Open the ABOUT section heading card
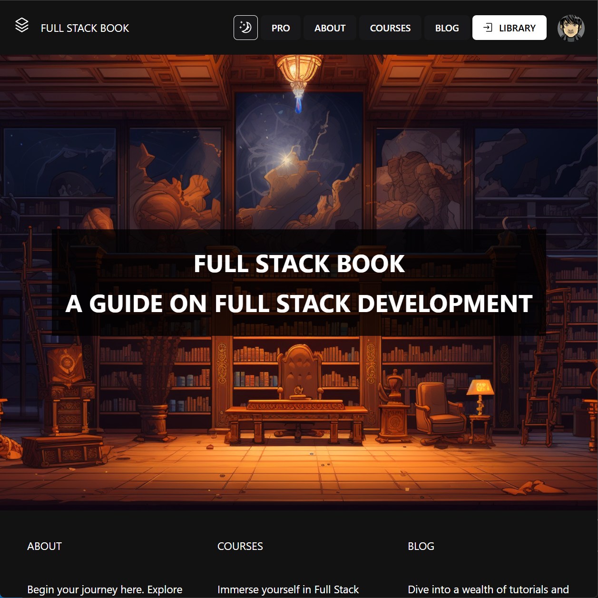The image size is (598, 598). point(44,546)
